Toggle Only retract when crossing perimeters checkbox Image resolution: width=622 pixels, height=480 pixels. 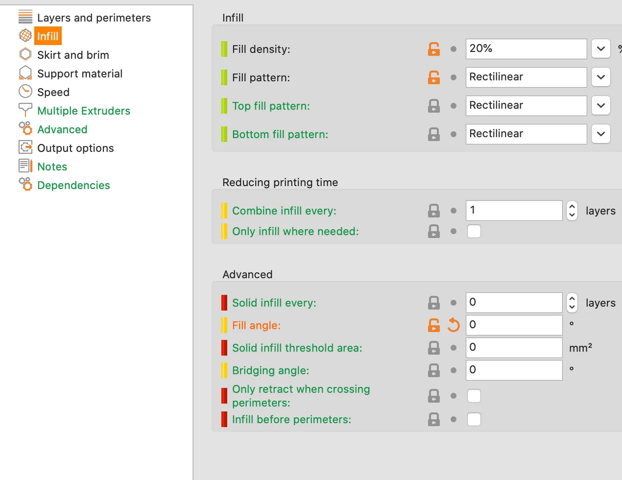474,396
